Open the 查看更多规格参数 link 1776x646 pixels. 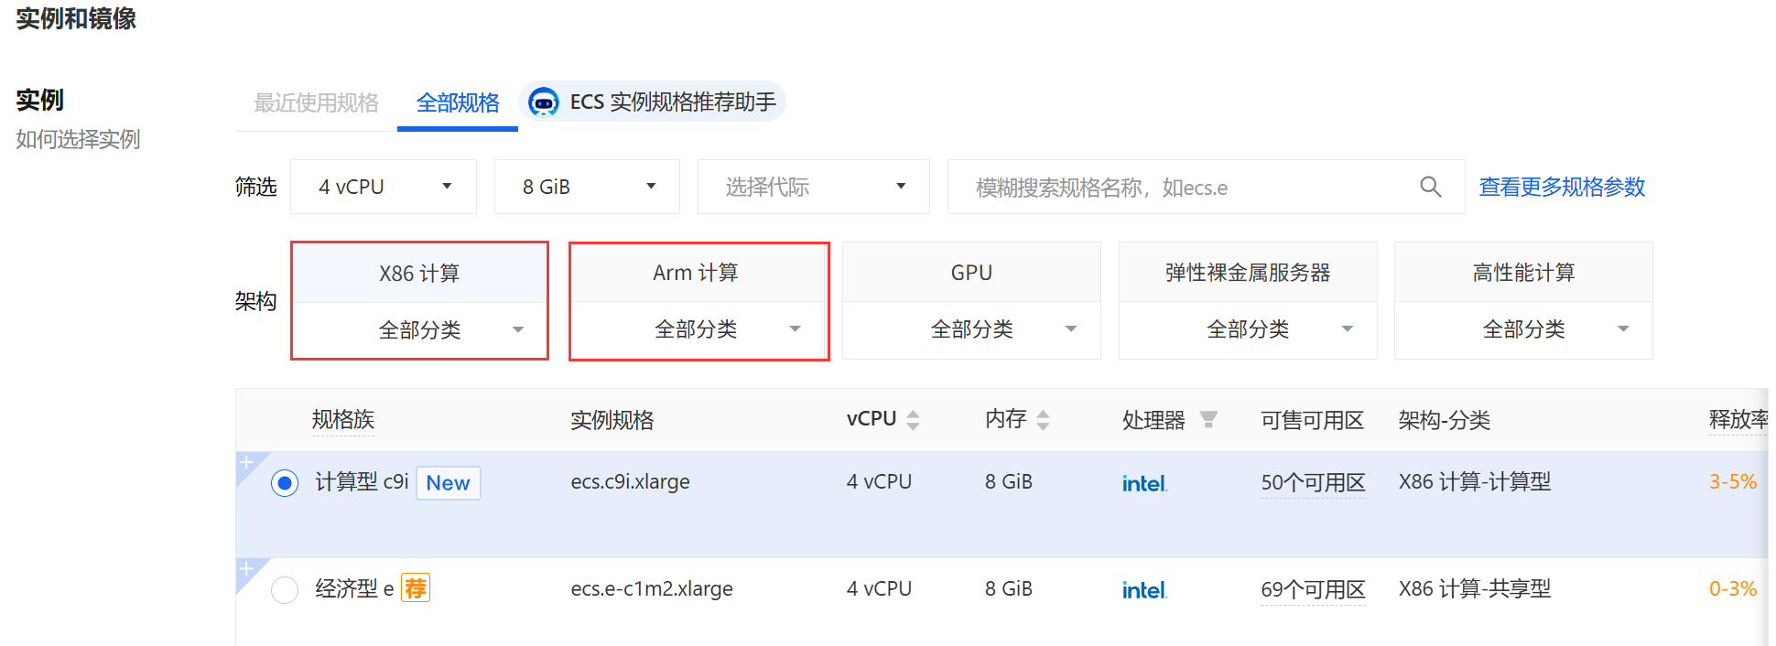pyautogui.click(x=1562, y=188)
